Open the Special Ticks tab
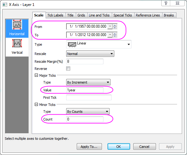 pos(123,15)
